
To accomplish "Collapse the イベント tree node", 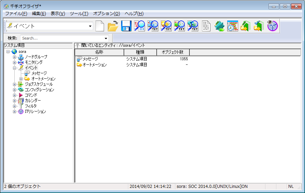I will 14,68.
